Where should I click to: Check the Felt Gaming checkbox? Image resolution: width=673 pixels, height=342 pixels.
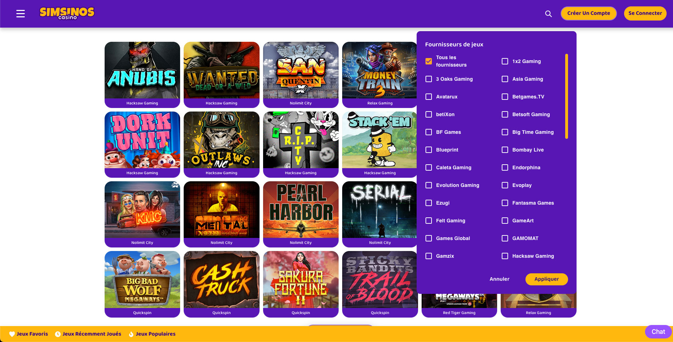tap(429, 221)
